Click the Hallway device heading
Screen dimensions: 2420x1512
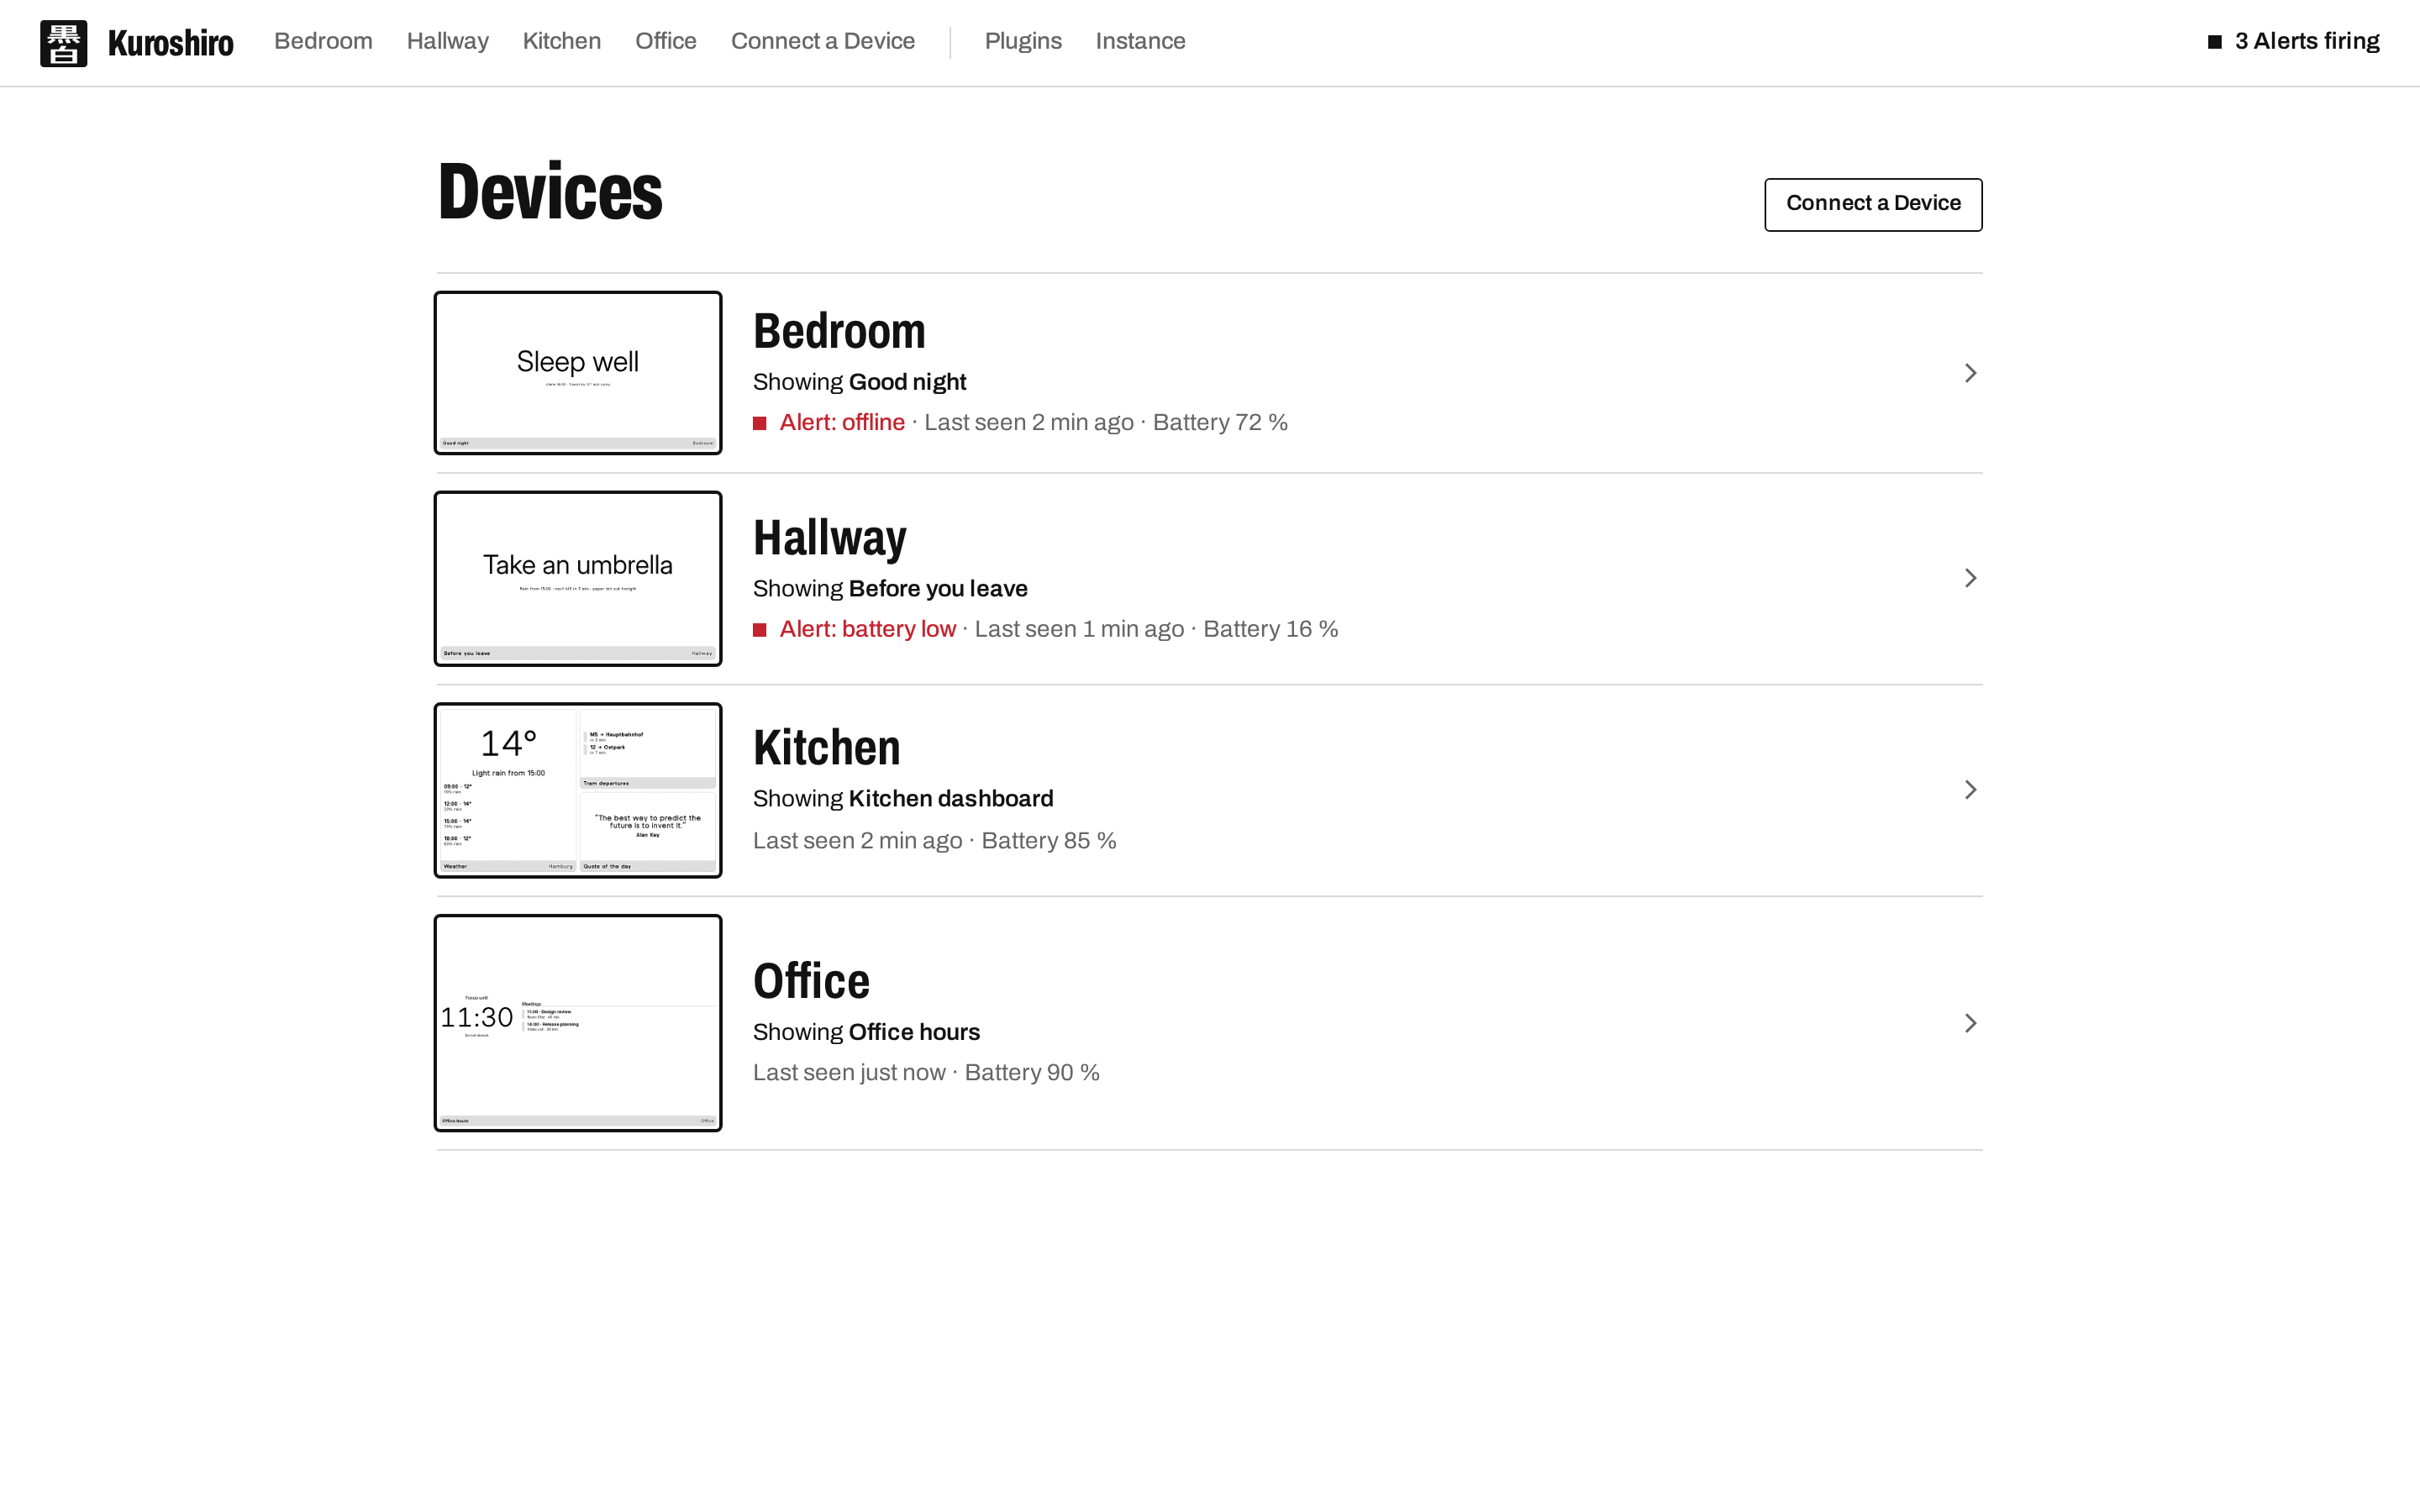(829, 538)
